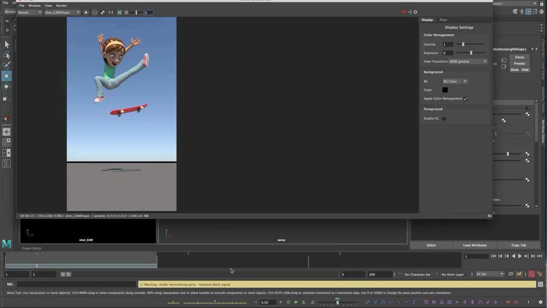Click the Presets button
Screen dimensions: 547x308
coord(519,63)
